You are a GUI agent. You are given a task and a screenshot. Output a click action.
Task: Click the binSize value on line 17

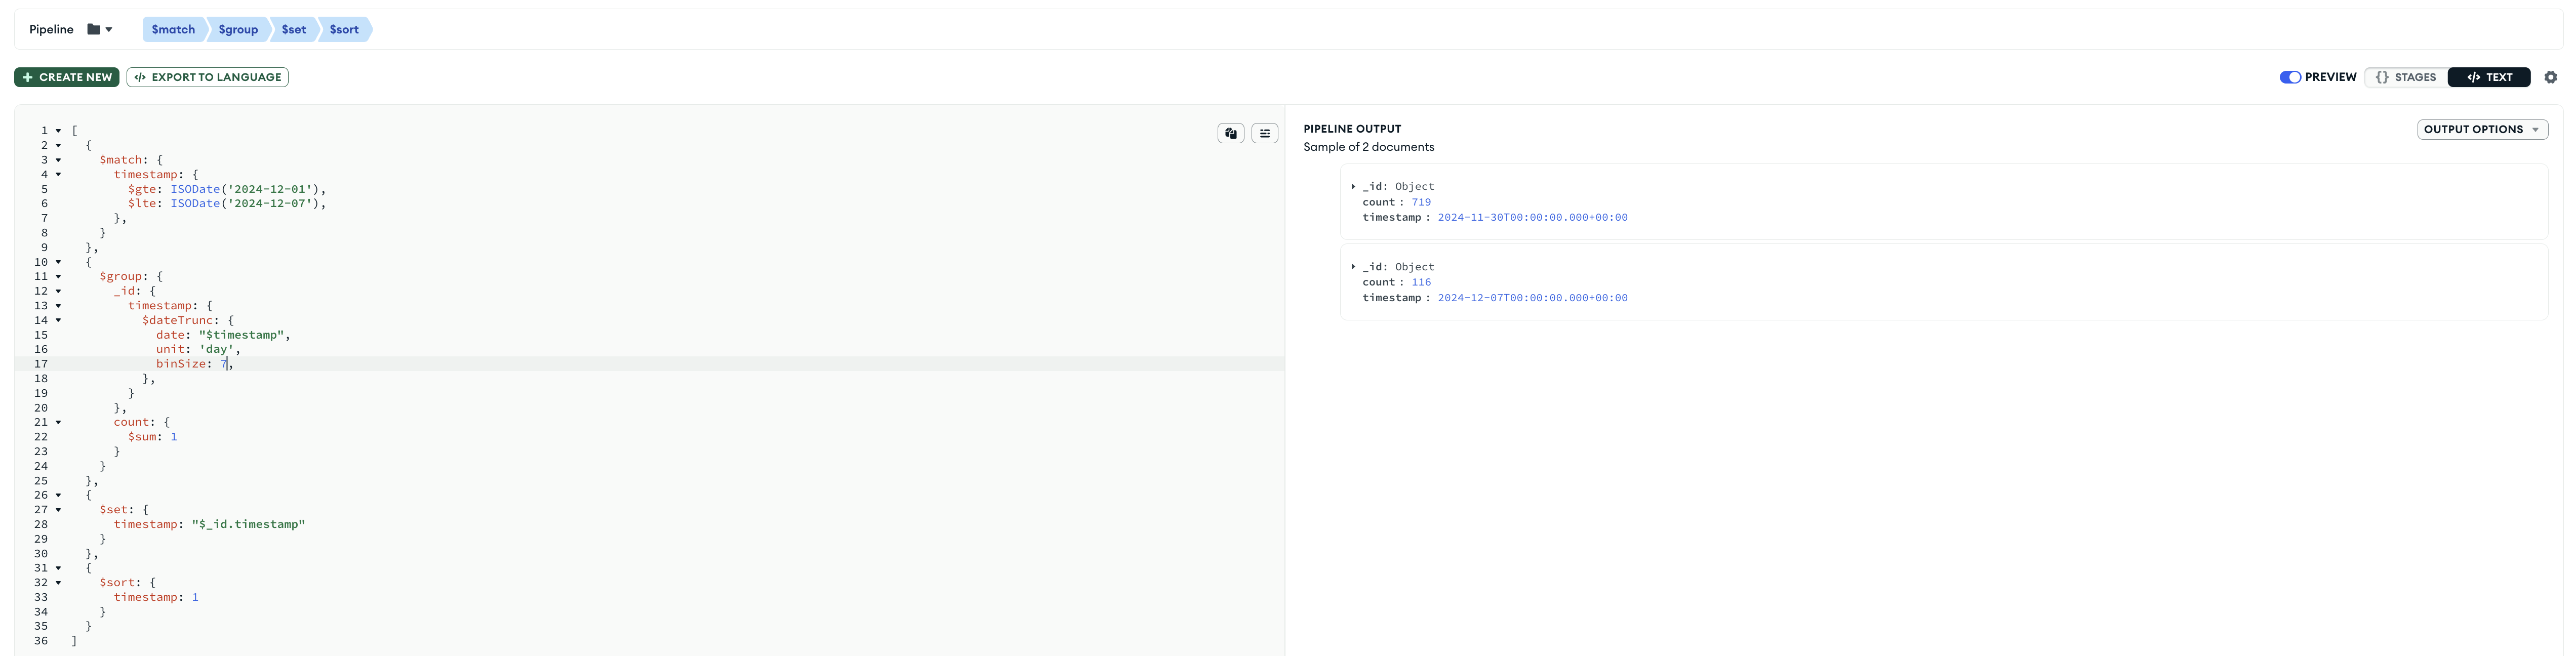point(224,364)
